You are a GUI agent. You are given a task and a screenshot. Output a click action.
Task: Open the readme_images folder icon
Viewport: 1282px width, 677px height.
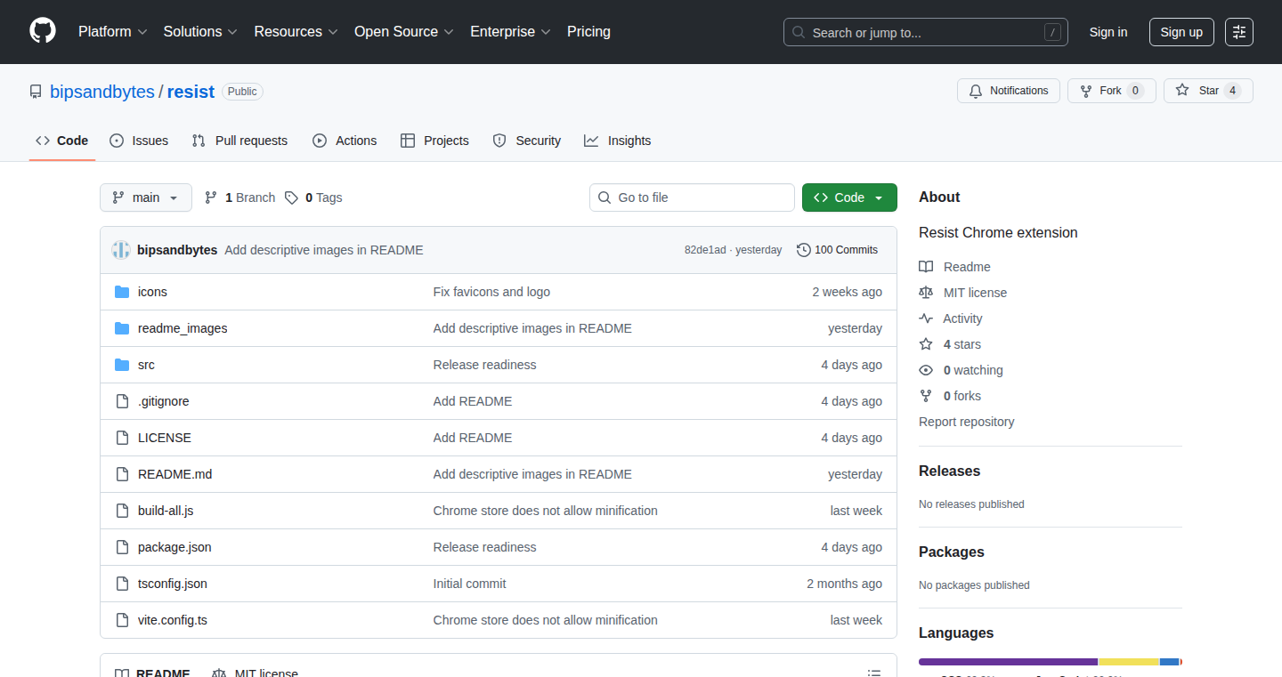click(x=122, y=328)
